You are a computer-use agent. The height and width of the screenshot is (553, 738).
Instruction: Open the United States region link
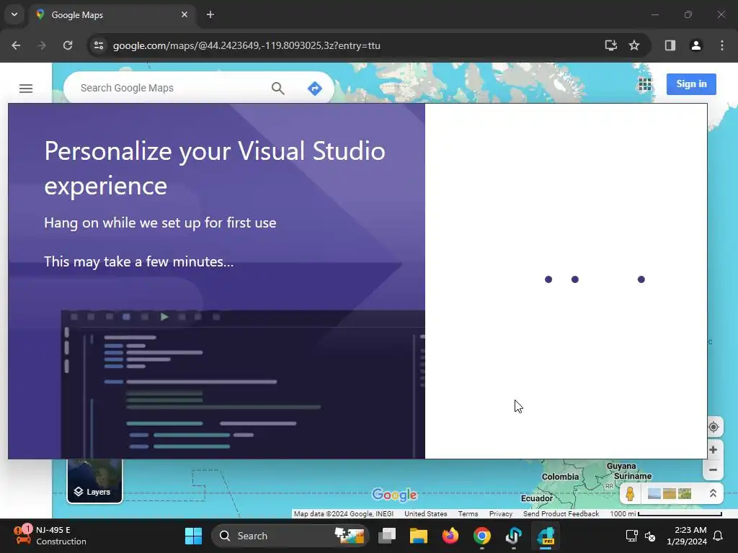[x=425, y=514]
